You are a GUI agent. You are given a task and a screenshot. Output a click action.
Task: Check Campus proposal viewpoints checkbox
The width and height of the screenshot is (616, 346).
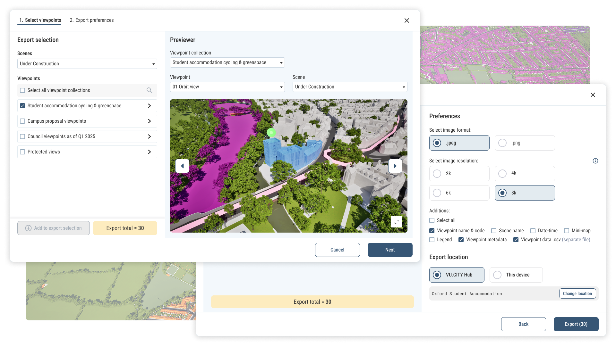22,121
